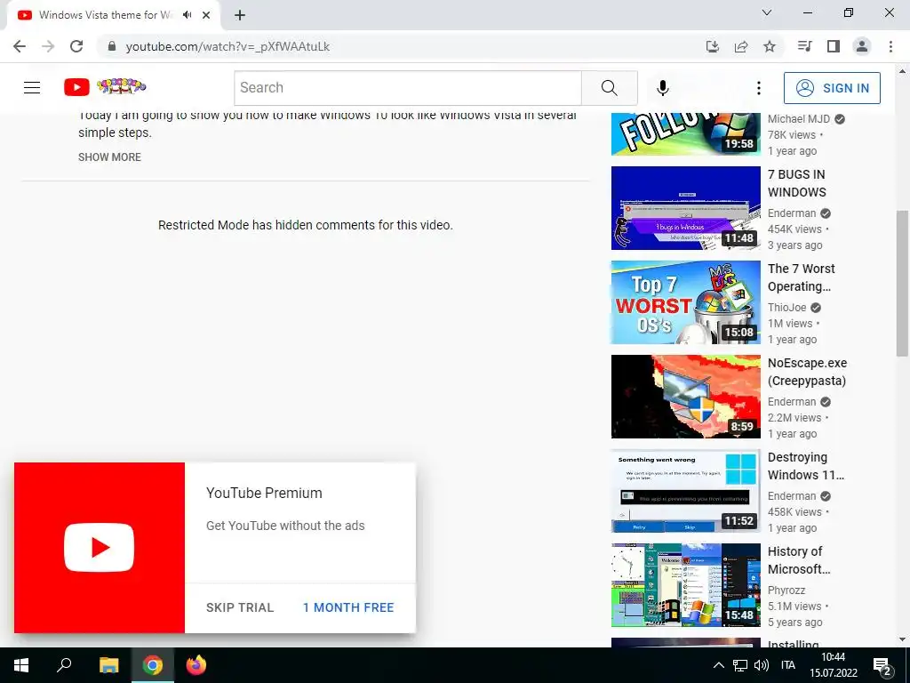Open media controls icon in Chrome toolbar
The width and height of the screenshot is (910, 683).
(804, 46)
